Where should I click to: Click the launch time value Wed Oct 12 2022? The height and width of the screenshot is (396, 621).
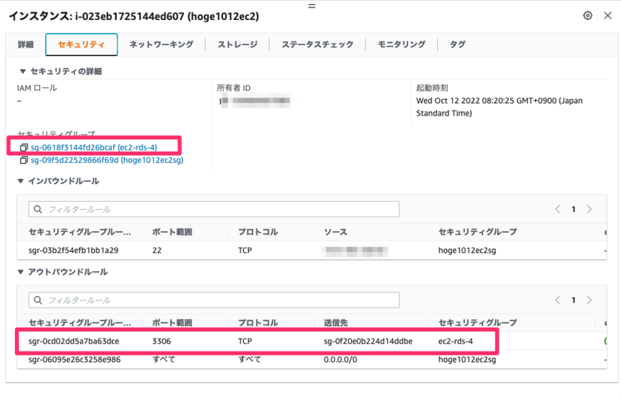click(499, 107)
